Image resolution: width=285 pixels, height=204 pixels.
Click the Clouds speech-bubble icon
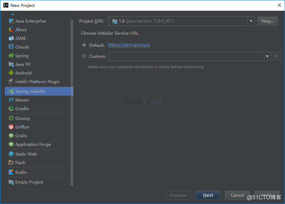[x=11, y=47]
